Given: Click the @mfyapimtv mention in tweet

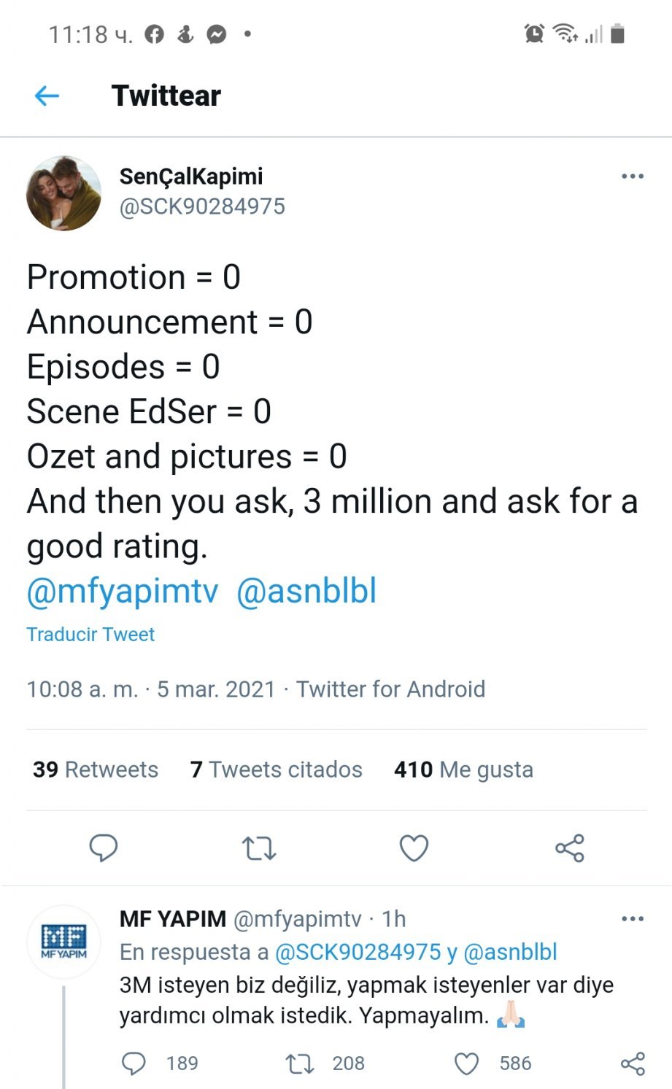Looking at the screenshot, I should tap(123, 591).
